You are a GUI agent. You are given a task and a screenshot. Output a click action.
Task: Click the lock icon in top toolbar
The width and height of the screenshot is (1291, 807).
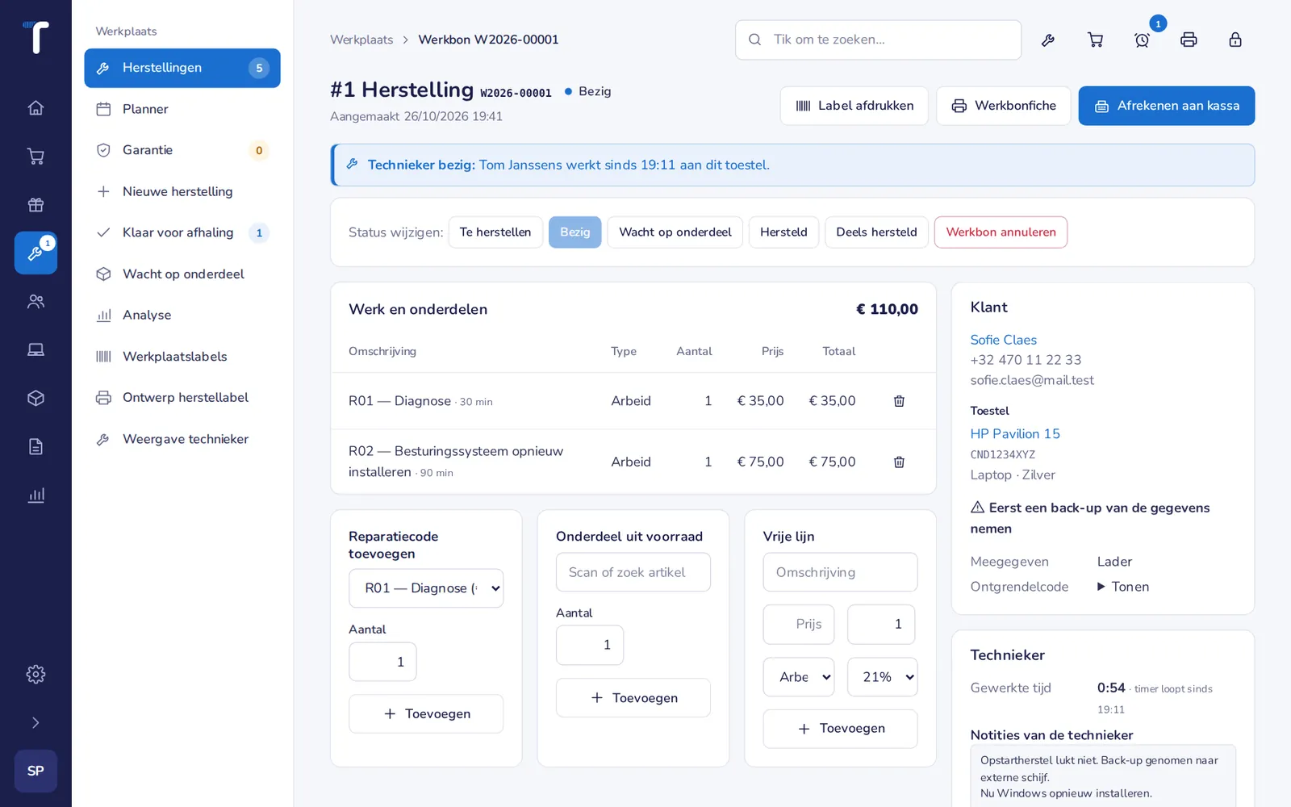coord(1235,40)
